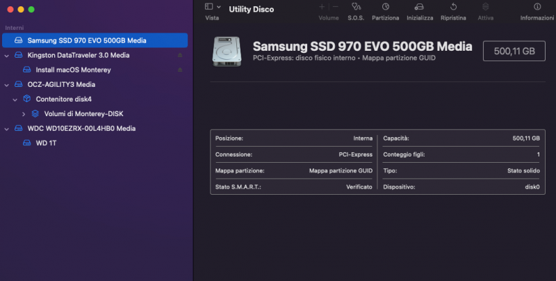
Task: Click the Attiva mount icon
Action: pos(486,7)
